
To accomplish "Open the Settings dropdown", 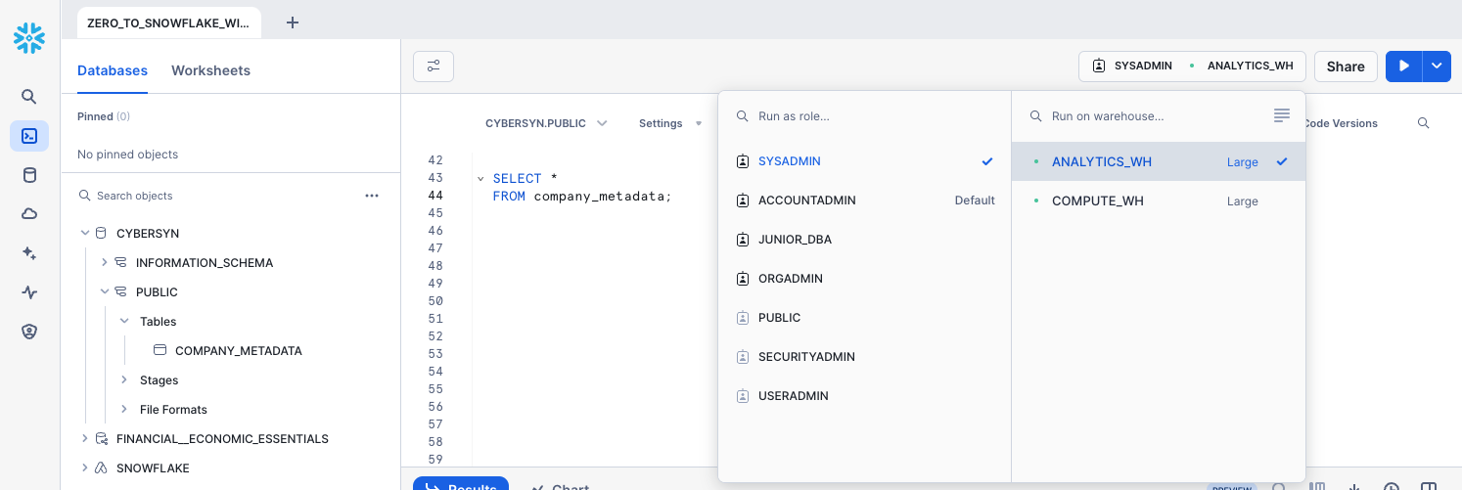I will [670, 123].
